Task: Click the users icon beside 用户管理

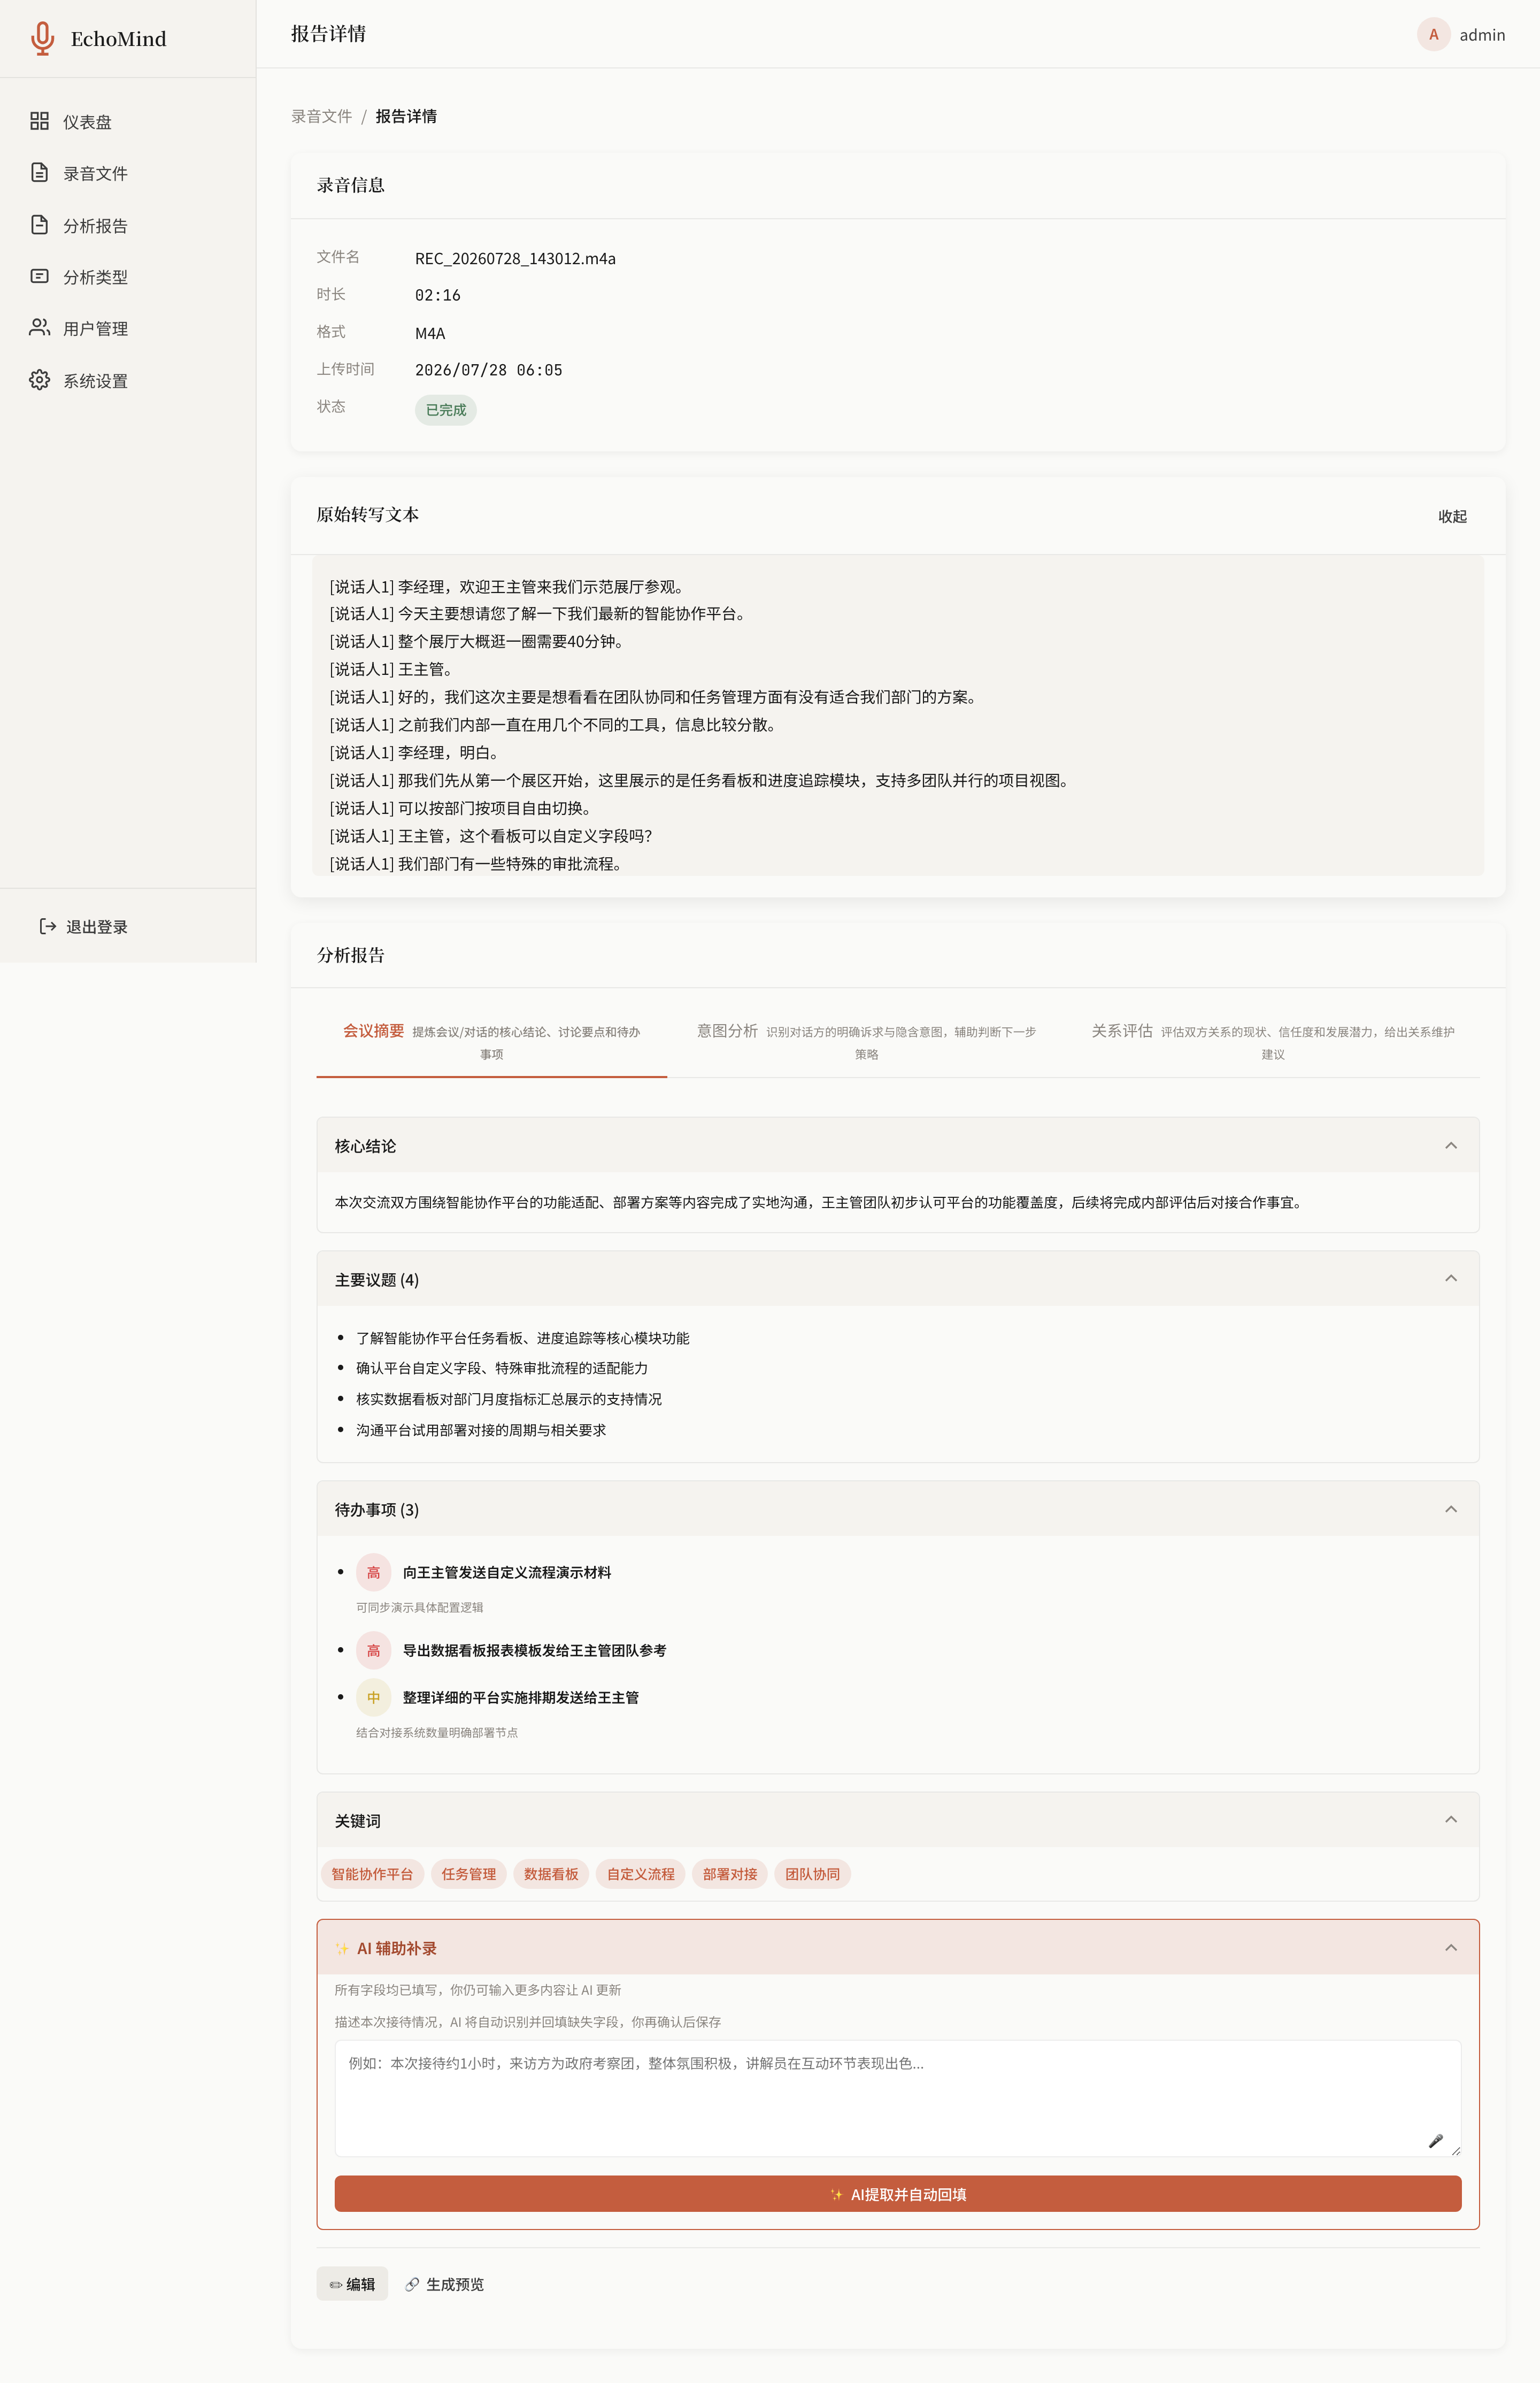Action: pos(39,328)
